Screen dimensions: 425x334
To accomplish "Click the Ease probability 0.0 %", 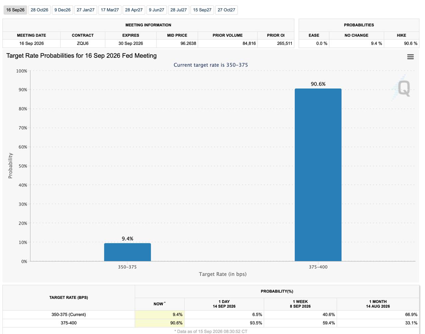I will [x=321, y=43].
